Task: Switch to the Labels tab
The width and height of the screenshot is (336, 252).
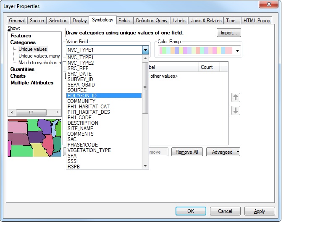Action: tap(179, 20)
